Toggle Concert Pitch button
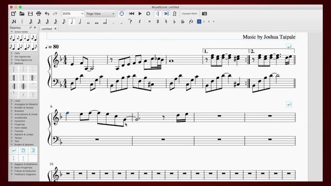This screenshot has width=331, height=186. [x=189, y=14]
